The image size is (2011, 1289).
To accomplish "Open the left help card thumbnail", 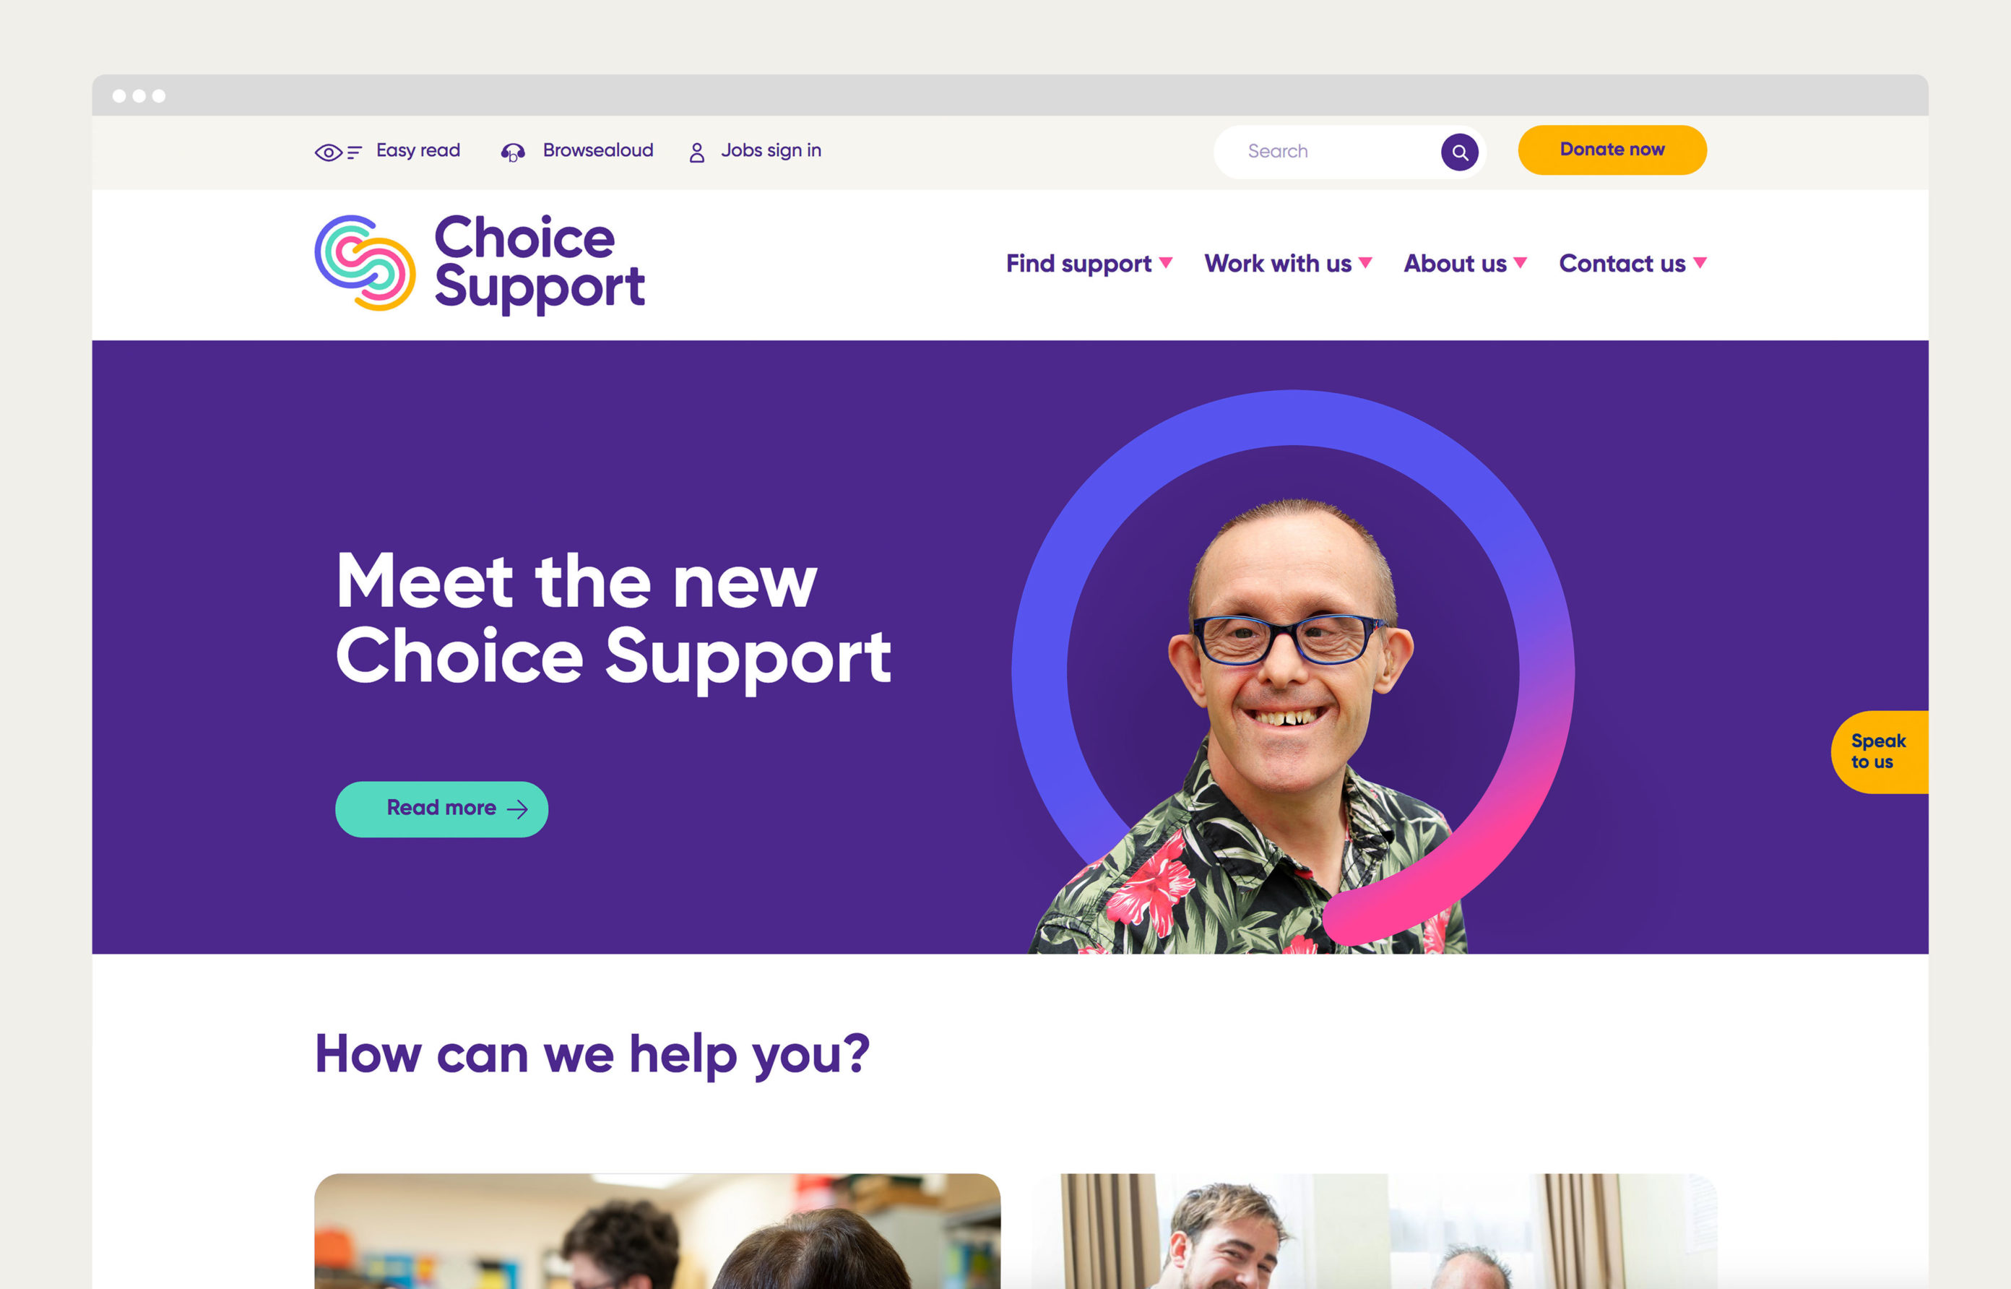I will coord(657,1230).
